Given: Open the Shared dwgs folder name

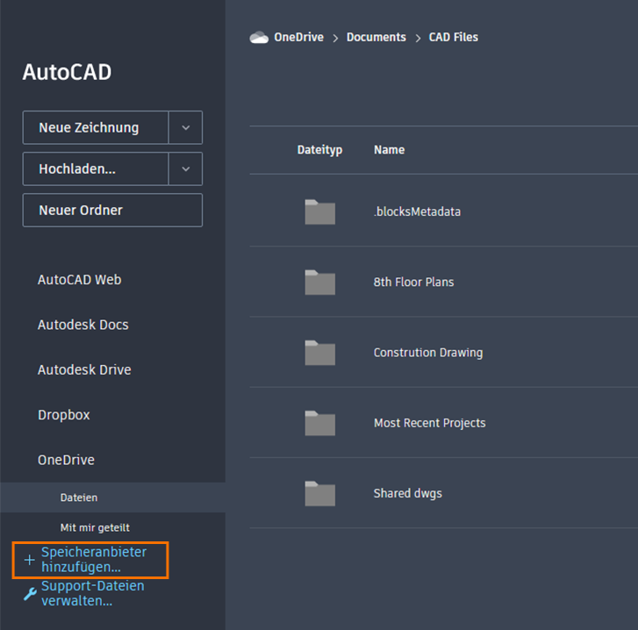Looking at the screenshot, I should tap(408, 493).
